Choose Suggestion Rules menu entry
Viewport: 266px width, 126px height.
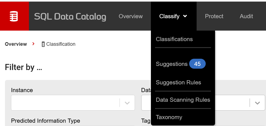click(x=178, y=82)
